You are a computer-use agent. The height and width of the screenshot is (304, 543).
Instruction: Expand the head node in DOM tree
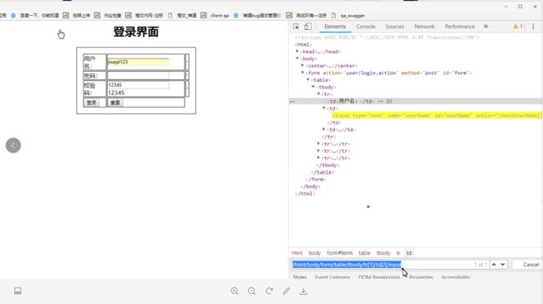297,51
